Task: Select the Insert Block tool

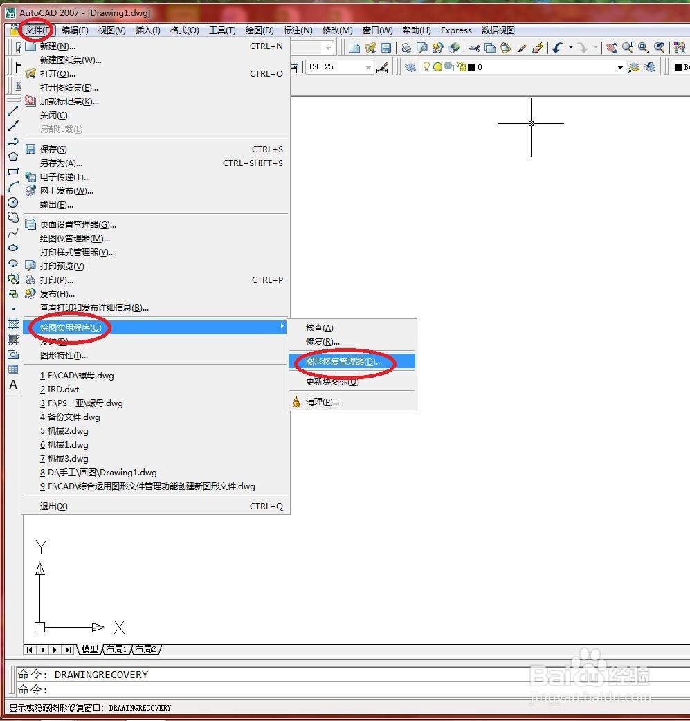Action: tap(13, 278)
